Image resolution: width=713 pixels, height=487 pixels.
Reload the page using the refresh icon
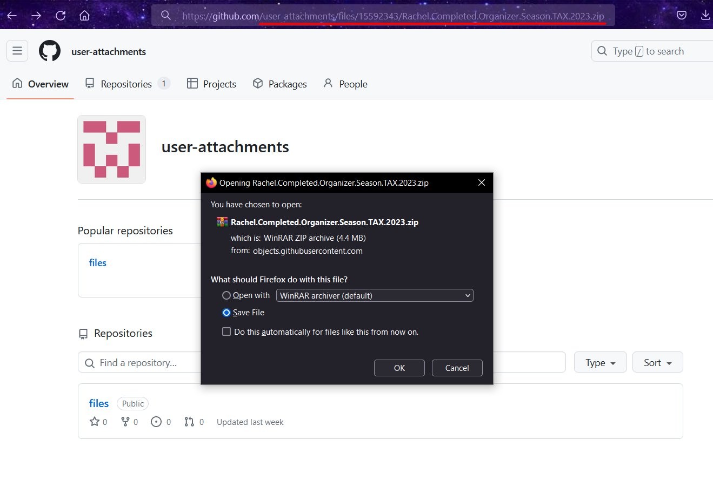point(61,16)
